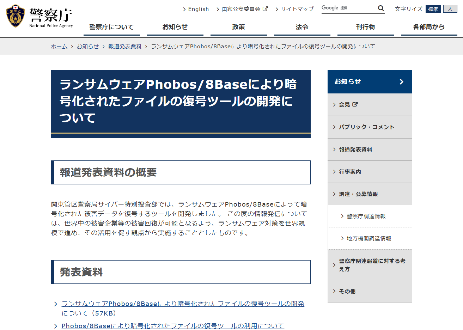Click ホーム in the breadcrumb
The width and height of the screenshot is (463, 330).
(x=59, y=47)
